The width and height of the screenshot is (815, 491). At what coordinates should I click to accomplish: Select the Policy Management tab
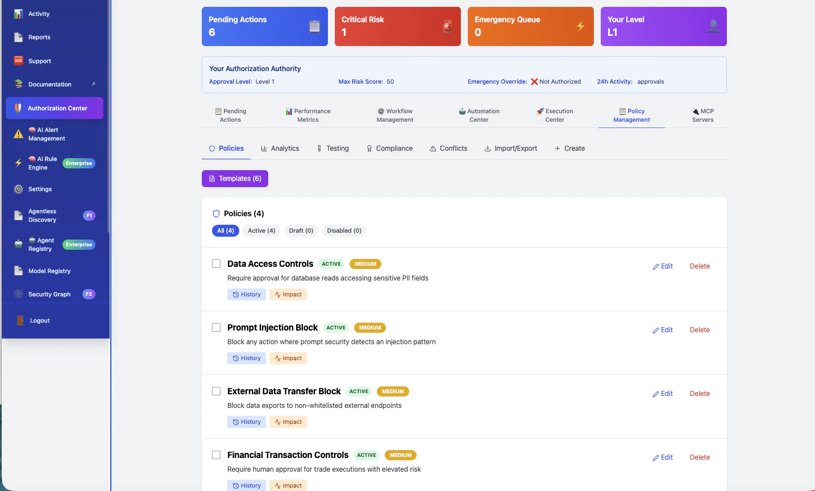[631, 115]
